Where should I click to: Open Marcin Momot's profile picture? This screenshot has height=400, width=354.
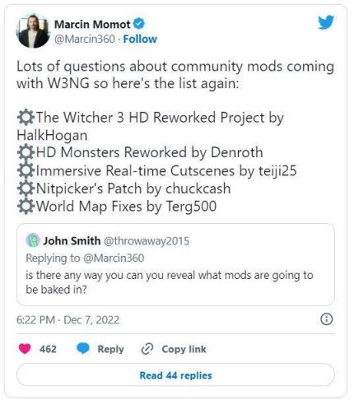[x=33, y=31]
